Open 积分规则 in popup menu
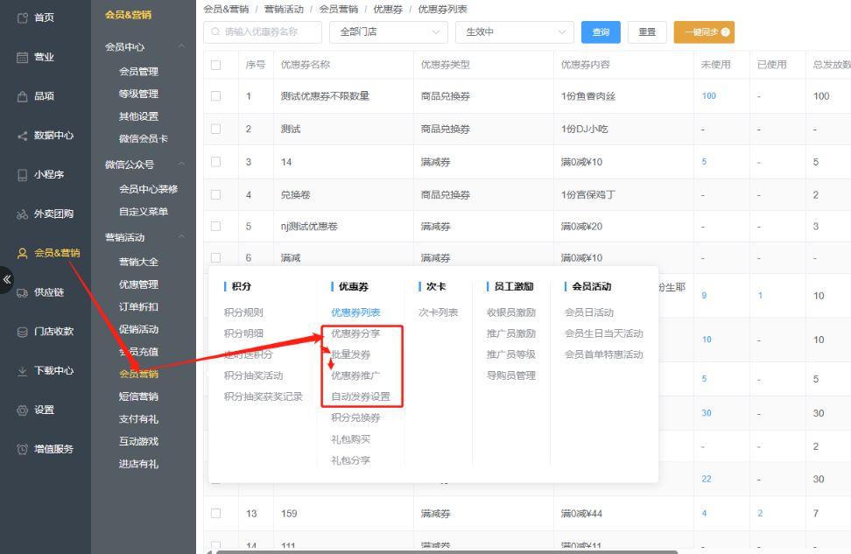Image resolution: width=851 pixels, height=554 pixels. [243, 312]
